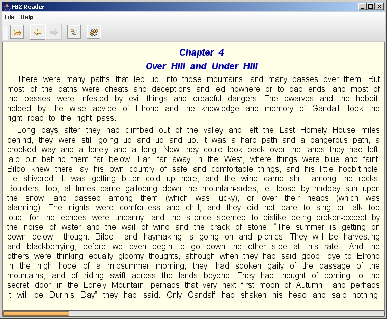Viewport: 387px width, 319px height.
Task: Click the 'Over Hill and Under Hill' title
Action: coord(202,66)
